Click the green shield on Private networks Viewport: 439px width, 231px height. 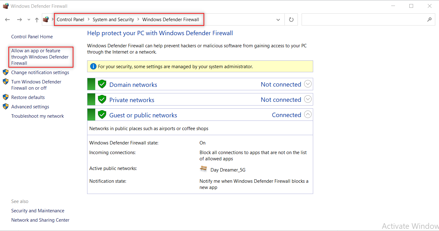pyautogui.click(x=102, y=99)
